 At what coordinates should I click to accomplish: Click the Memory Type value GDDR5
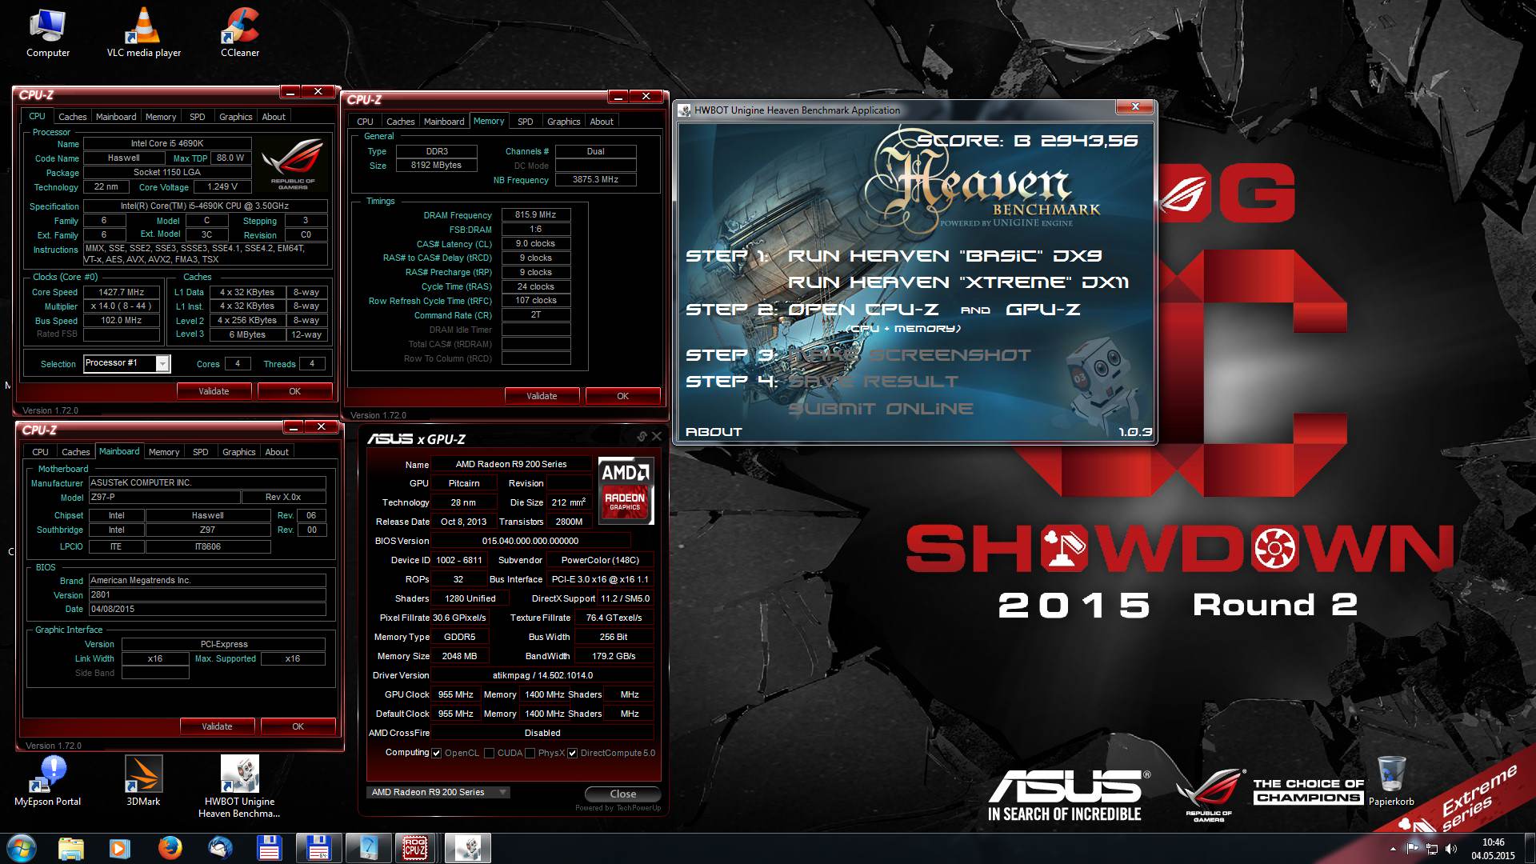pyautogui.click(x=460, y=637)
